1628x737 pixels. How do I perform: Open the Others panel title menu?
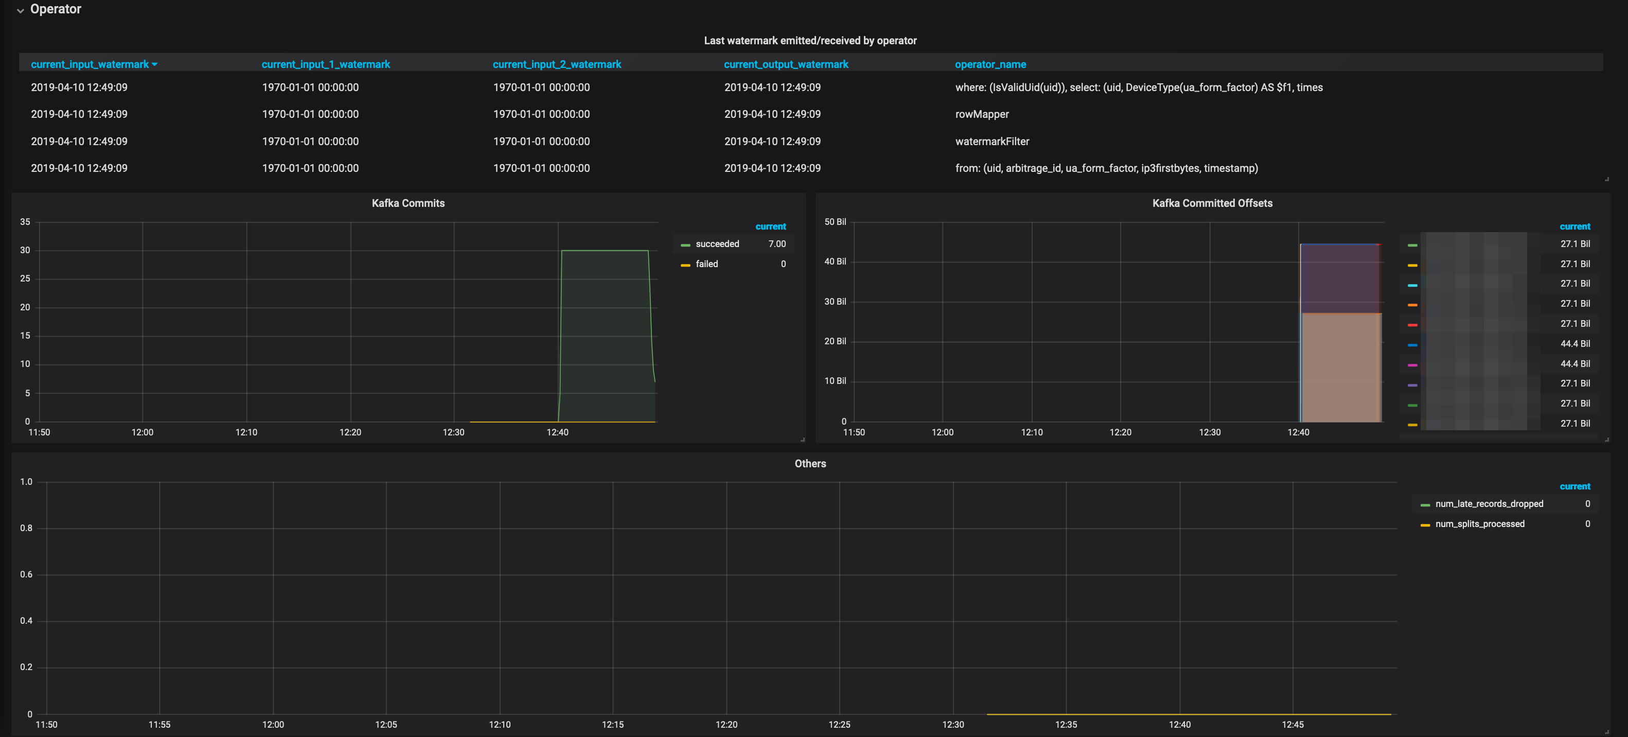809,463
